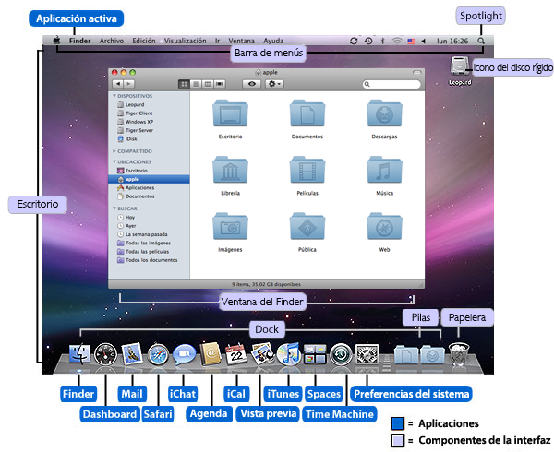This screenshot has height=452, width=554.
Task: Click the Finder window search field
Action: click(391, 84)
